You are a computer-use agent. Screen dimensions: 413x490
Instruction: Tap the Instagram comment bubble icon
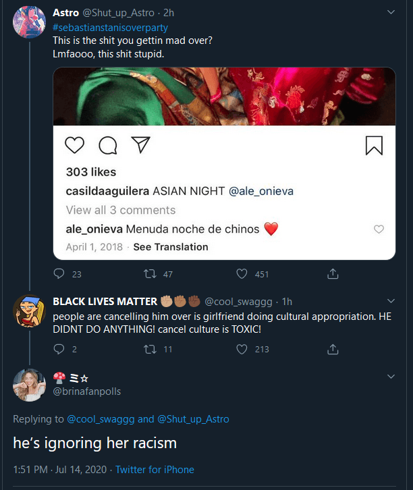tap(107, 144)
